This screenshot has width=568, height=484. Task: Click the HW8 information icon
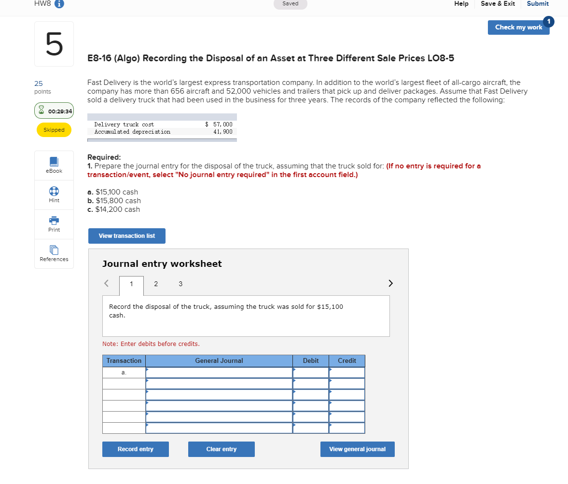tap(59, 4)
